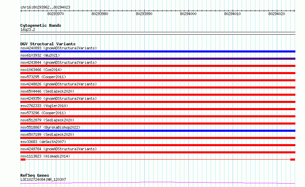Select the red bar under nsv4248826
Image resolution: width=305 pixels, height=187 pixels.
[x=158, y=87]
